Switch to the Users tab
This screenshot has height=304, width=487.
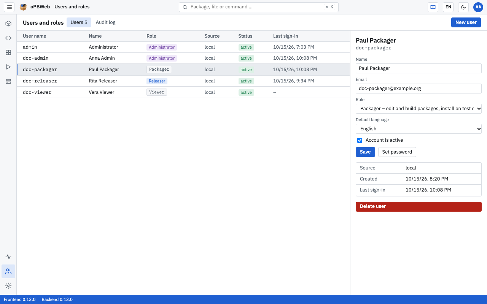click(79, 22)
